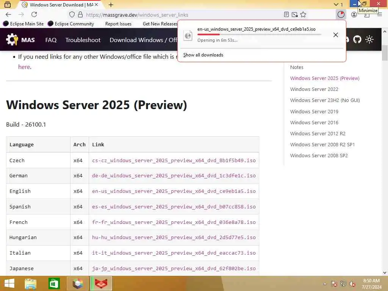Toggle light/dark theme sun icon
Screen dimensions: 388x291
(369, 39)
